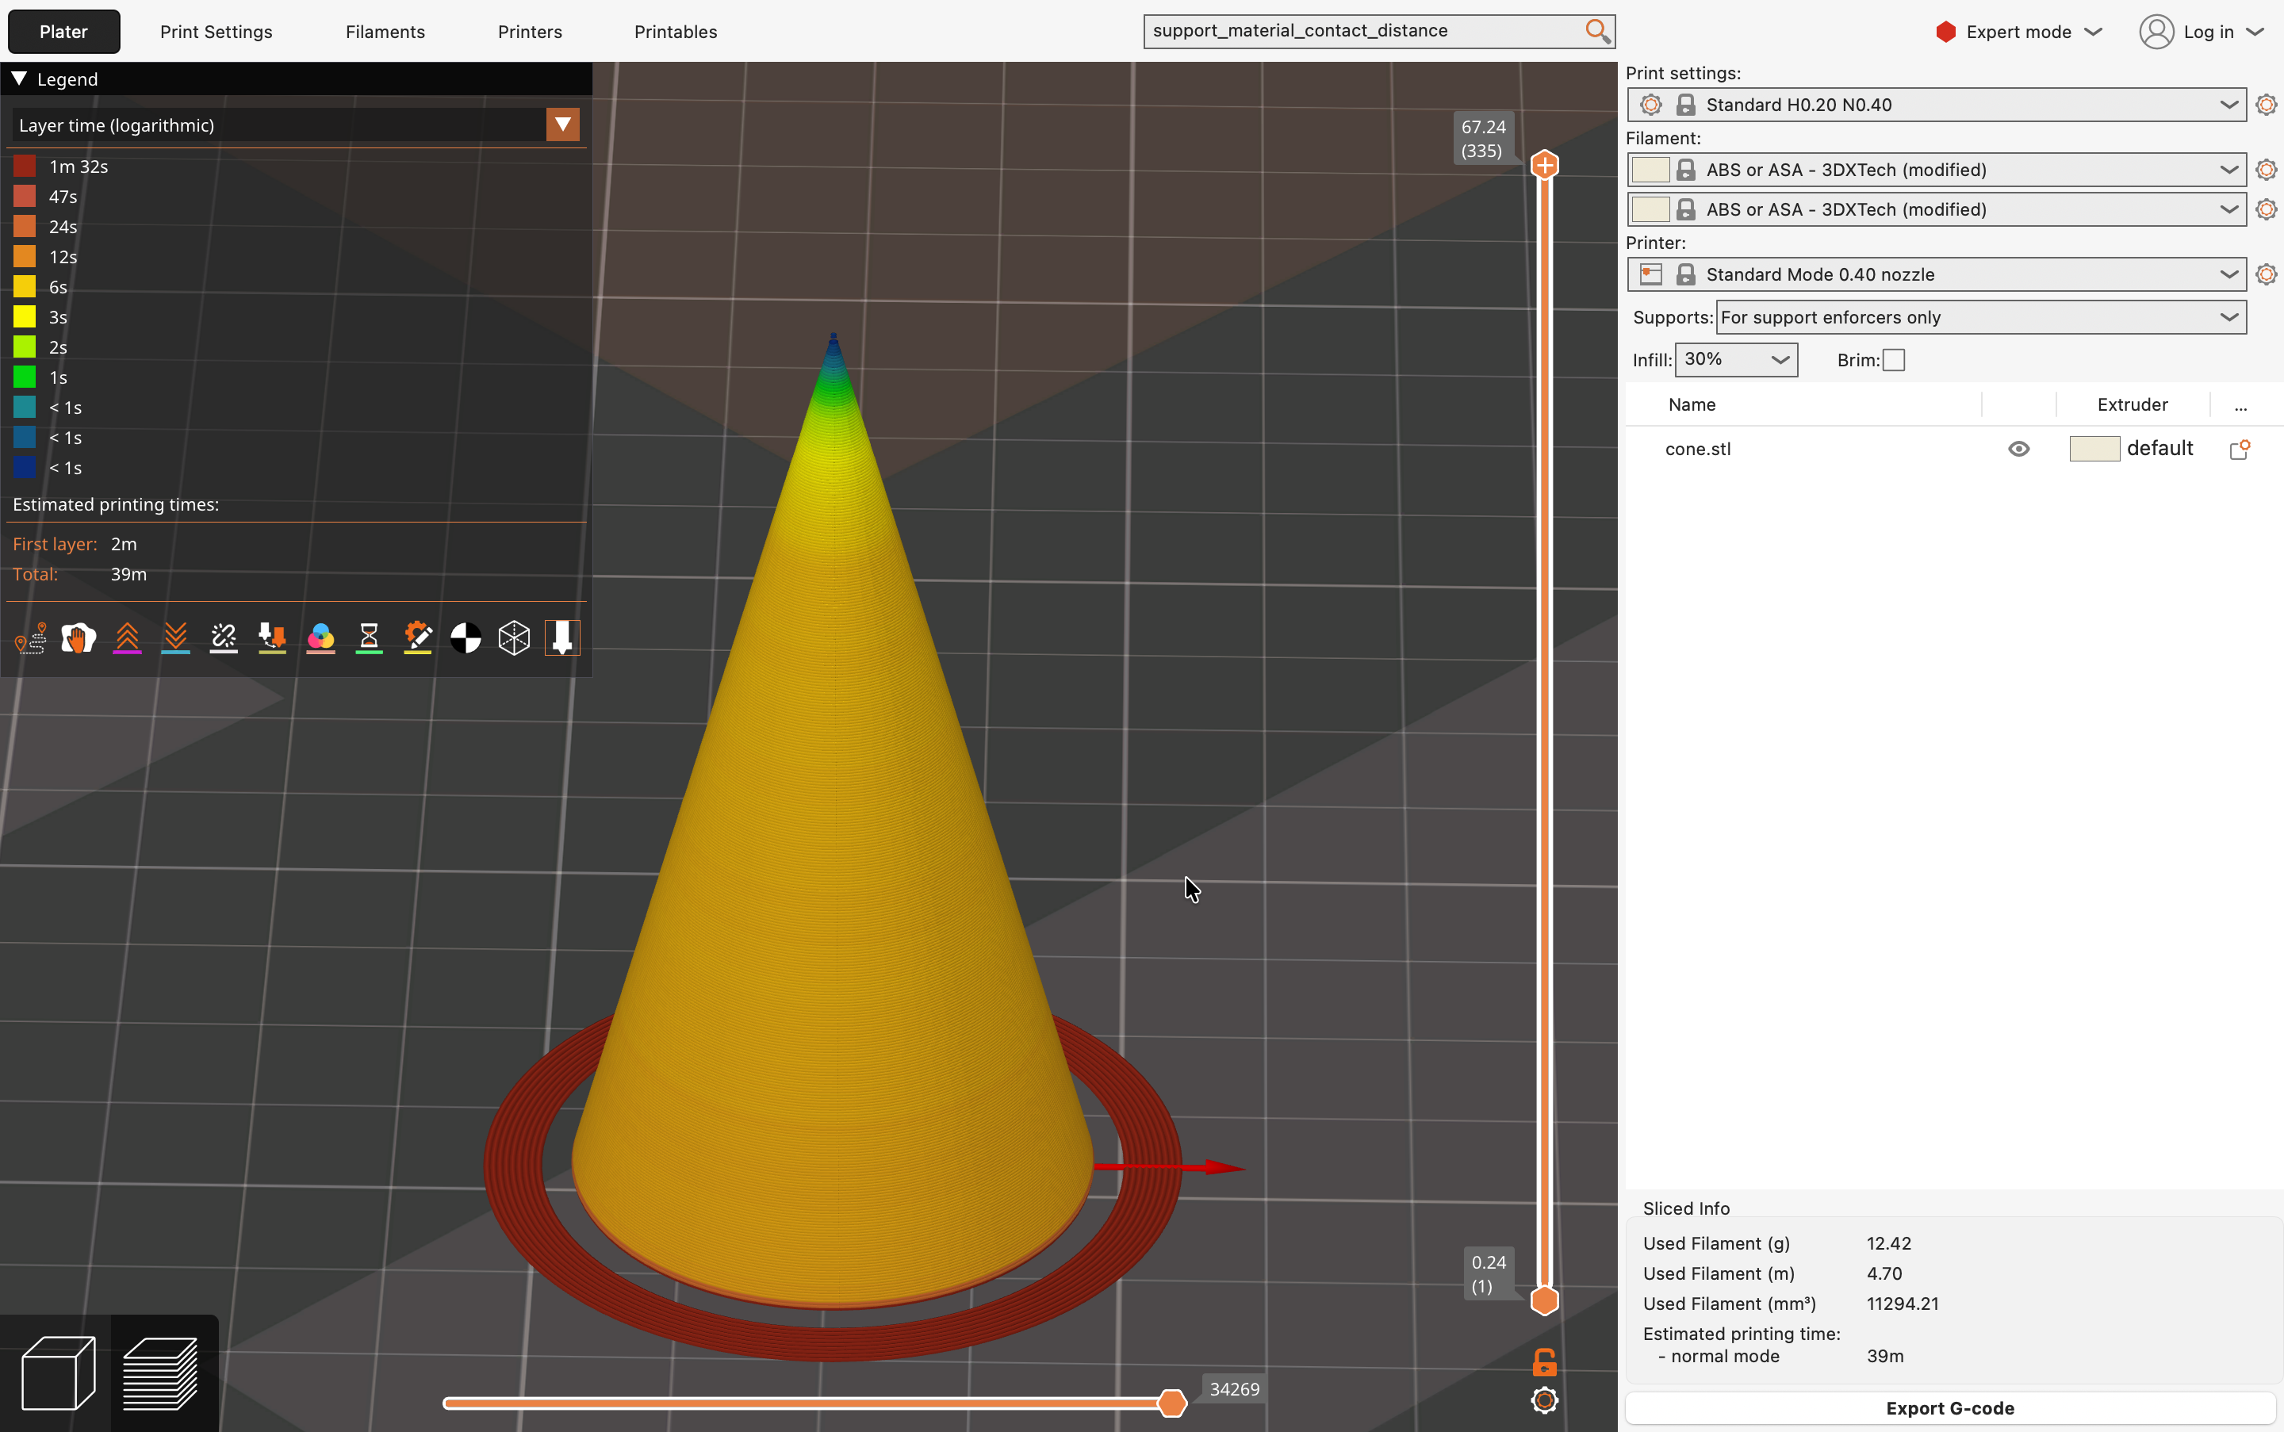Screen dimensions: 2284x1432
Task: Click default extruder for cone.stl
Action: 2159,449
